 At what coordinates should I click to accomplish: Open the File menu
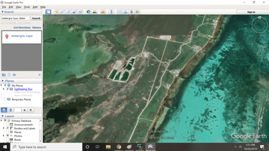click(x=4, y=7)
